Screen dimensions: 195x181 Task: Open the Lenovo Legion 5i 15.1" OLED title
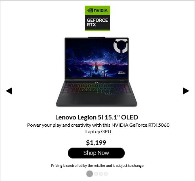point(96,117)
